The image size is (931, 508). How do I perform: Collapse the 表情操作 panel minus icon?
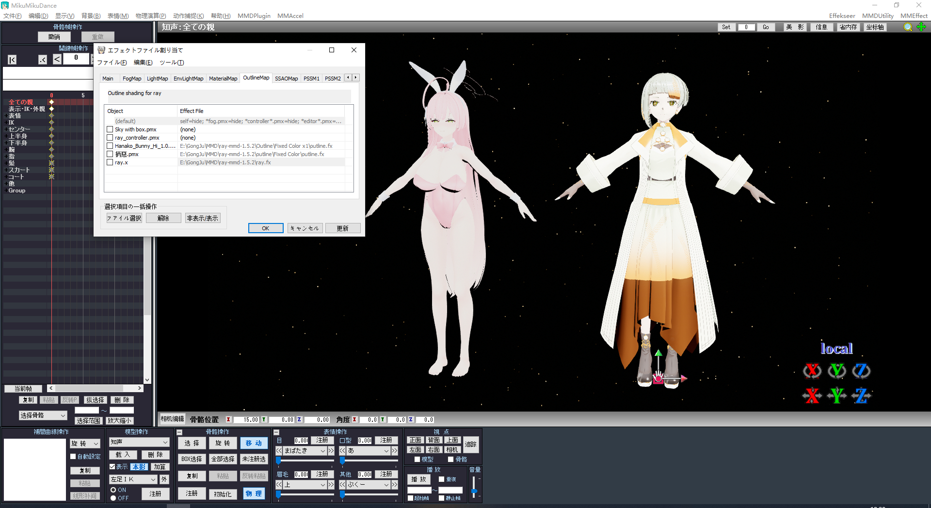coord(276,432)
